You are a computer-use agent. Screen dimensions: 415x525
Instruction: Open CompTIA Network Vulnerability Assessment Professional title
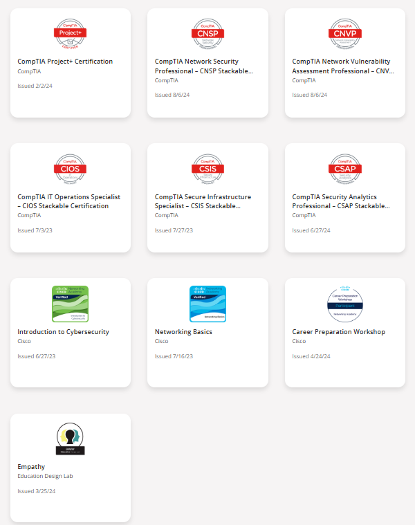tap(343, 66)
